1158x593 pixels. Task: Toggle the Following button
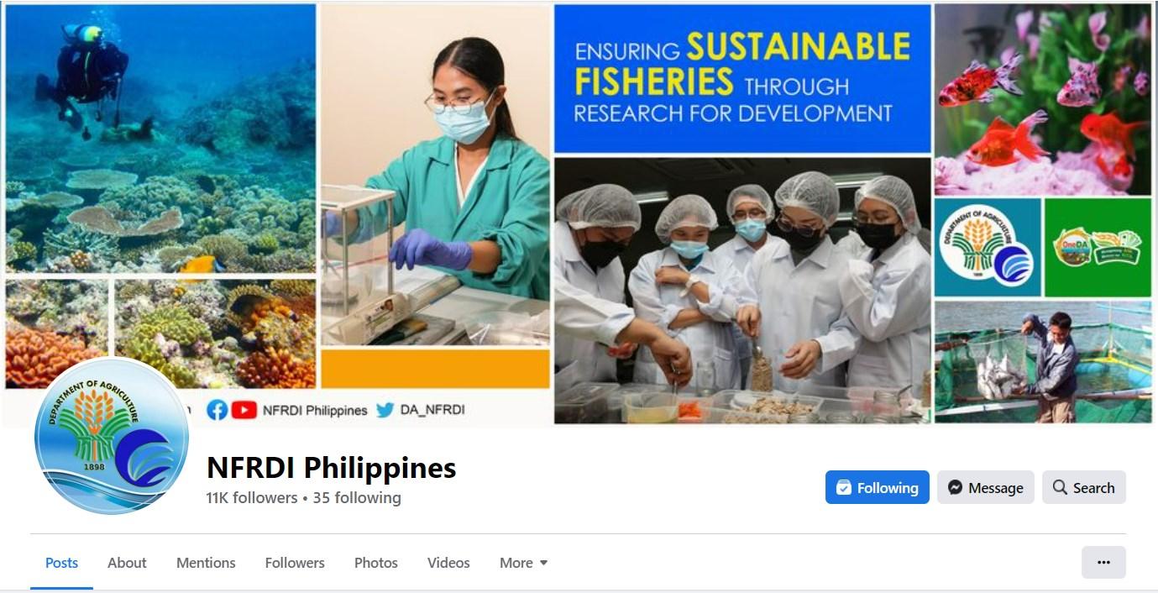click(877, 487)
